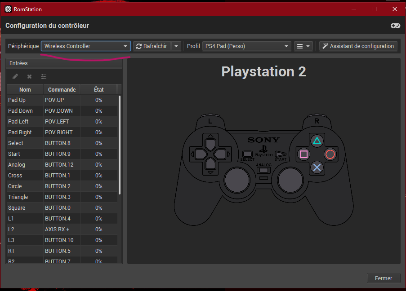
Task: Select the Triangle input row
Action: click(x=62, y=197)
